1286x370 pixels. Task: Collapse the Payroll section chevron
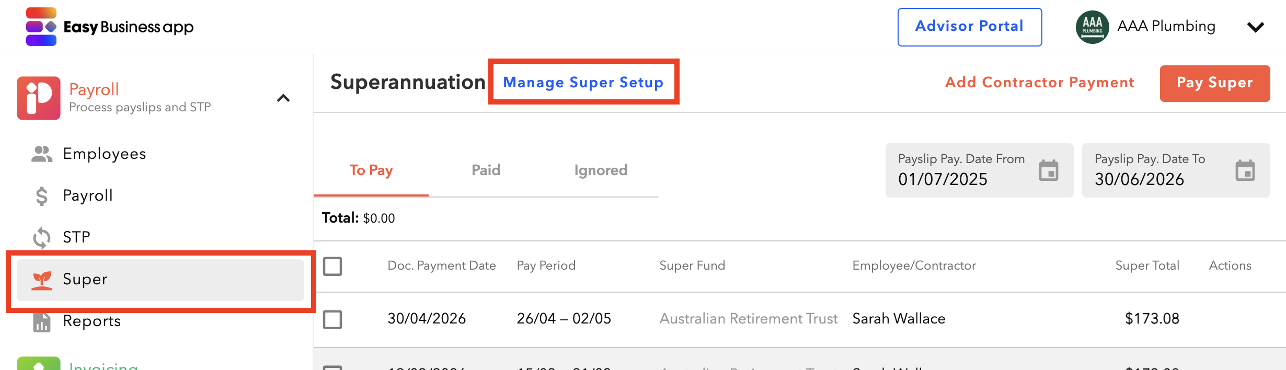tap(283, 98)
